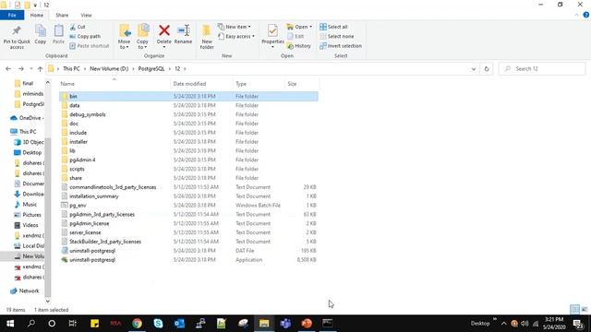
Task: Open the Copy to menu
Action: pyautogui.click(x=142, y=37)
